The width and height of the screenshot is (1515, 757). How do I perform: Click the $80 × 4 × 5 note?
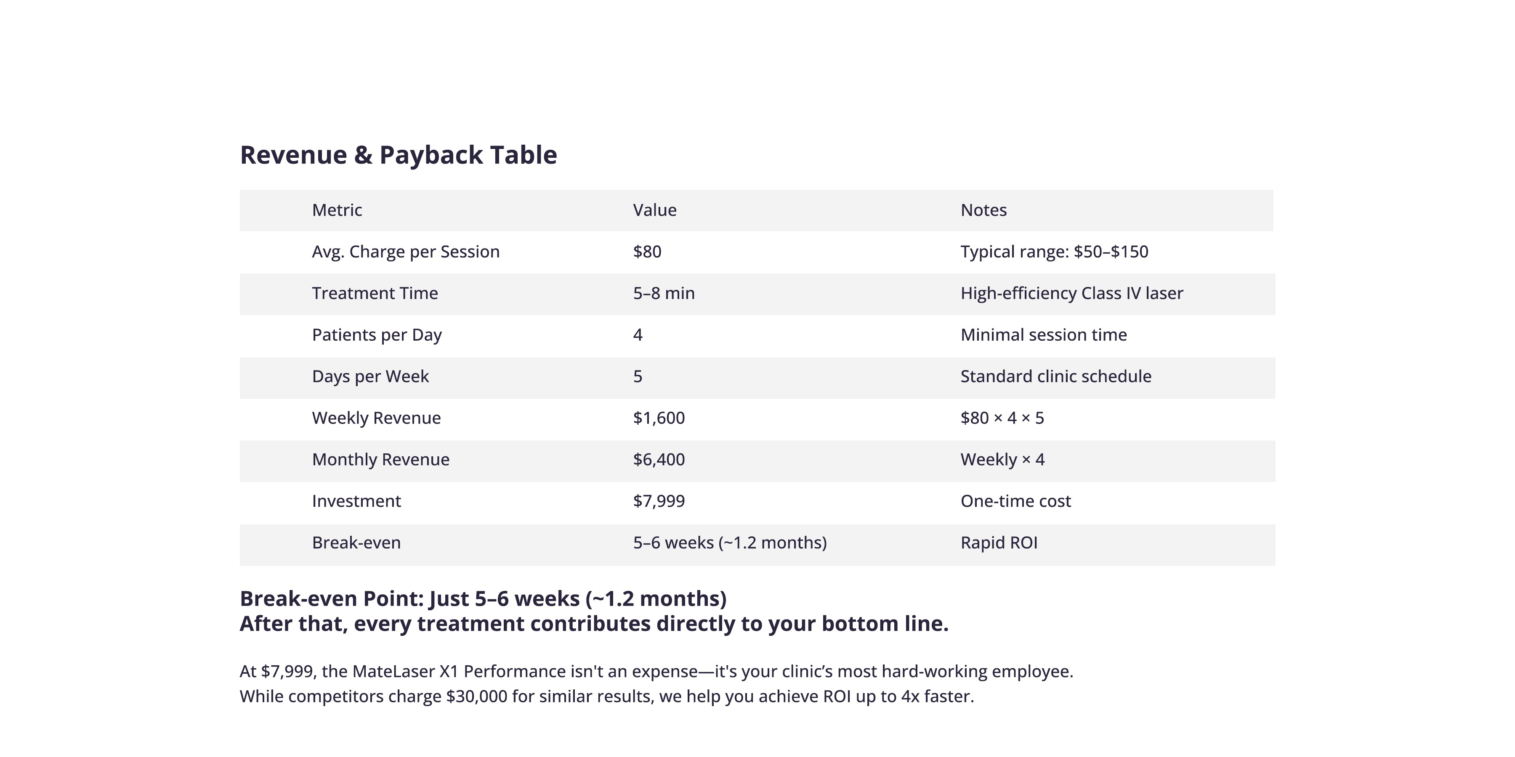[x=1002, y=418]
